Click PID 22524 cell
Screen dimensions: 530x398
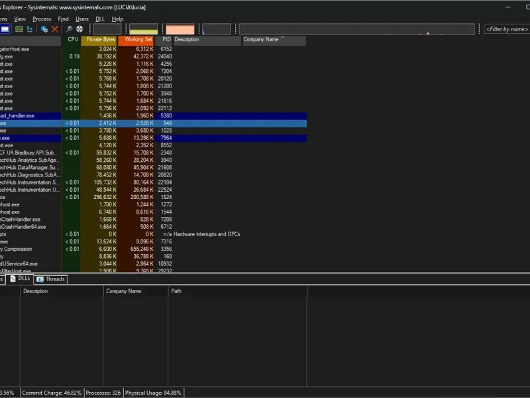point(164,190)
